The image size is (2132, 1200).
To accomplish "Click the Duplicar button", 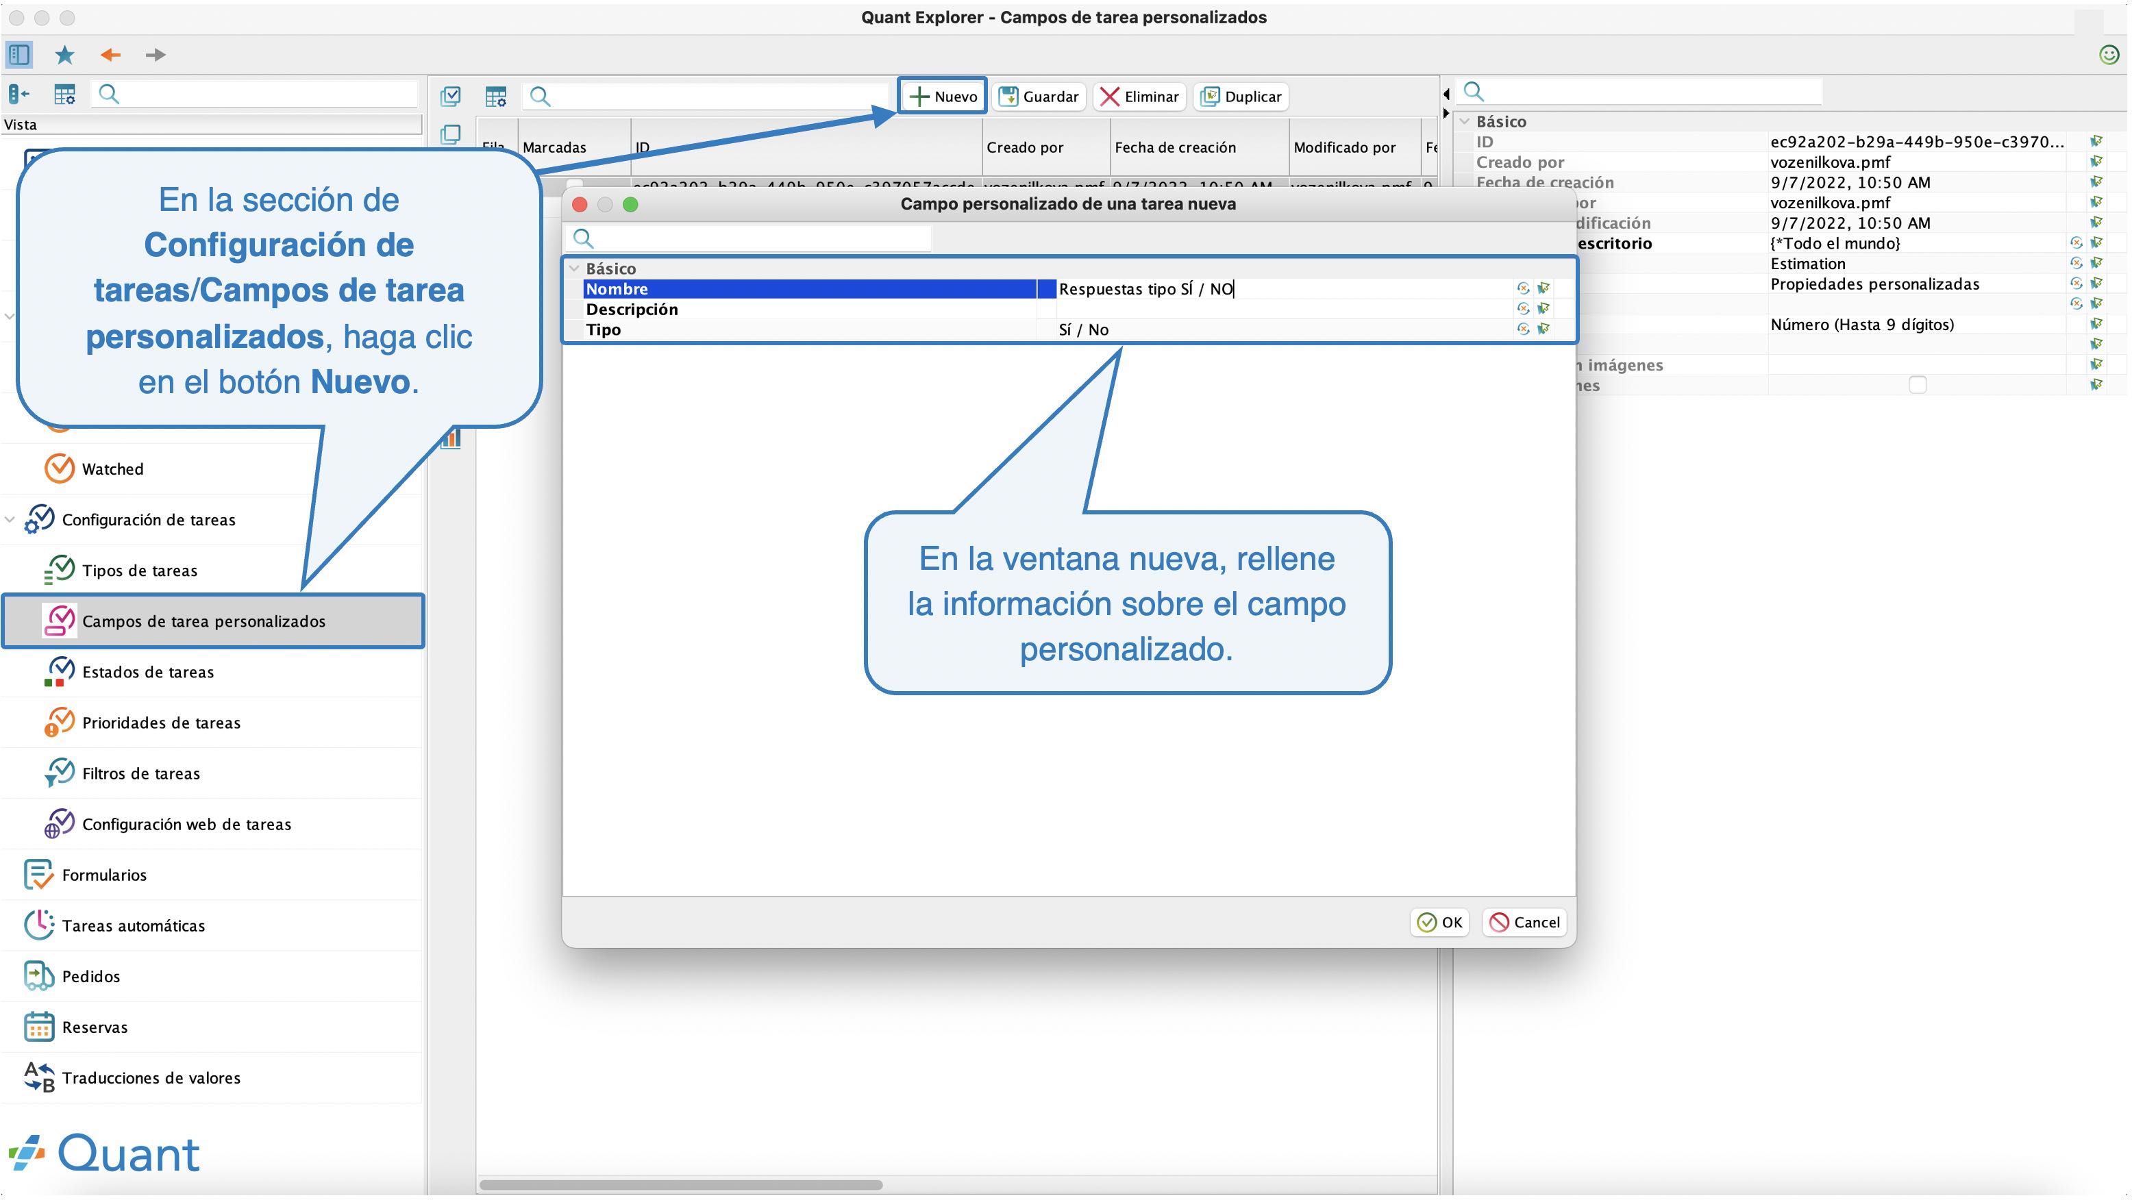I will 1241,96.
